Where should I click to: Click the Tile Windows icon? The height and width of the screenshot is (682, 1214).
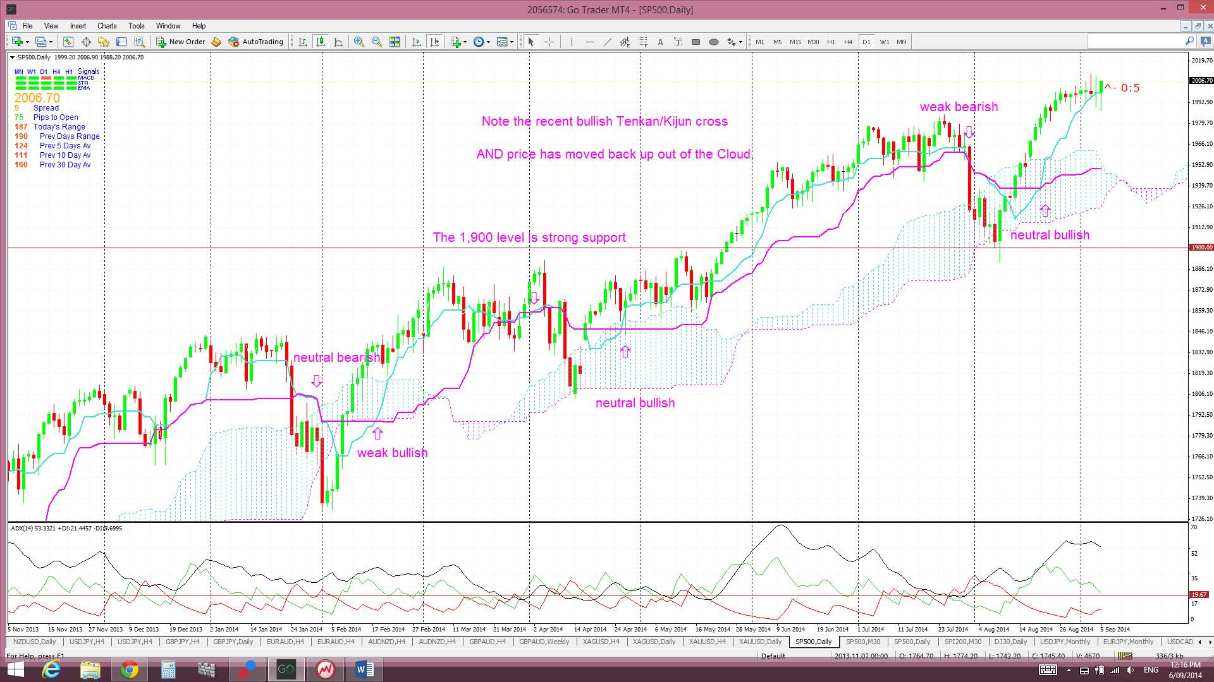click(395, 42)
